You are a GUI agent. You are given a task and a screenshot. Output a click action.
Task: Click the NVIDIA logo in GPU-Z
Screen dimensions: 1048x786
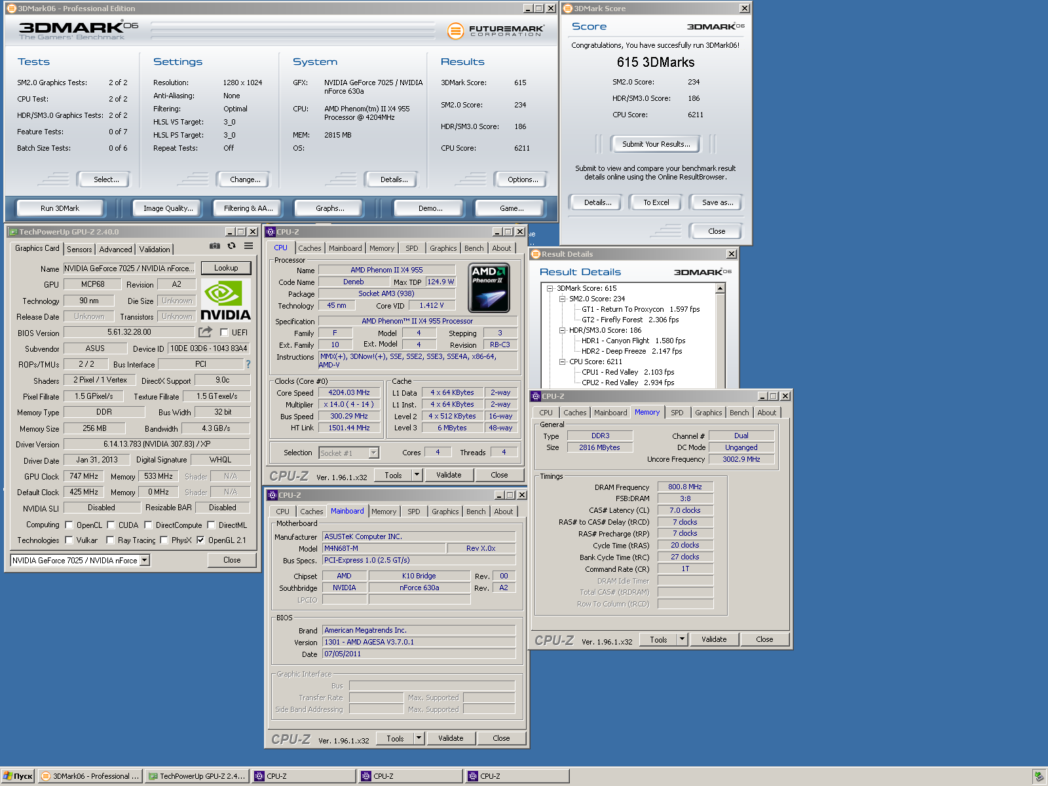[x=225, y=300]
